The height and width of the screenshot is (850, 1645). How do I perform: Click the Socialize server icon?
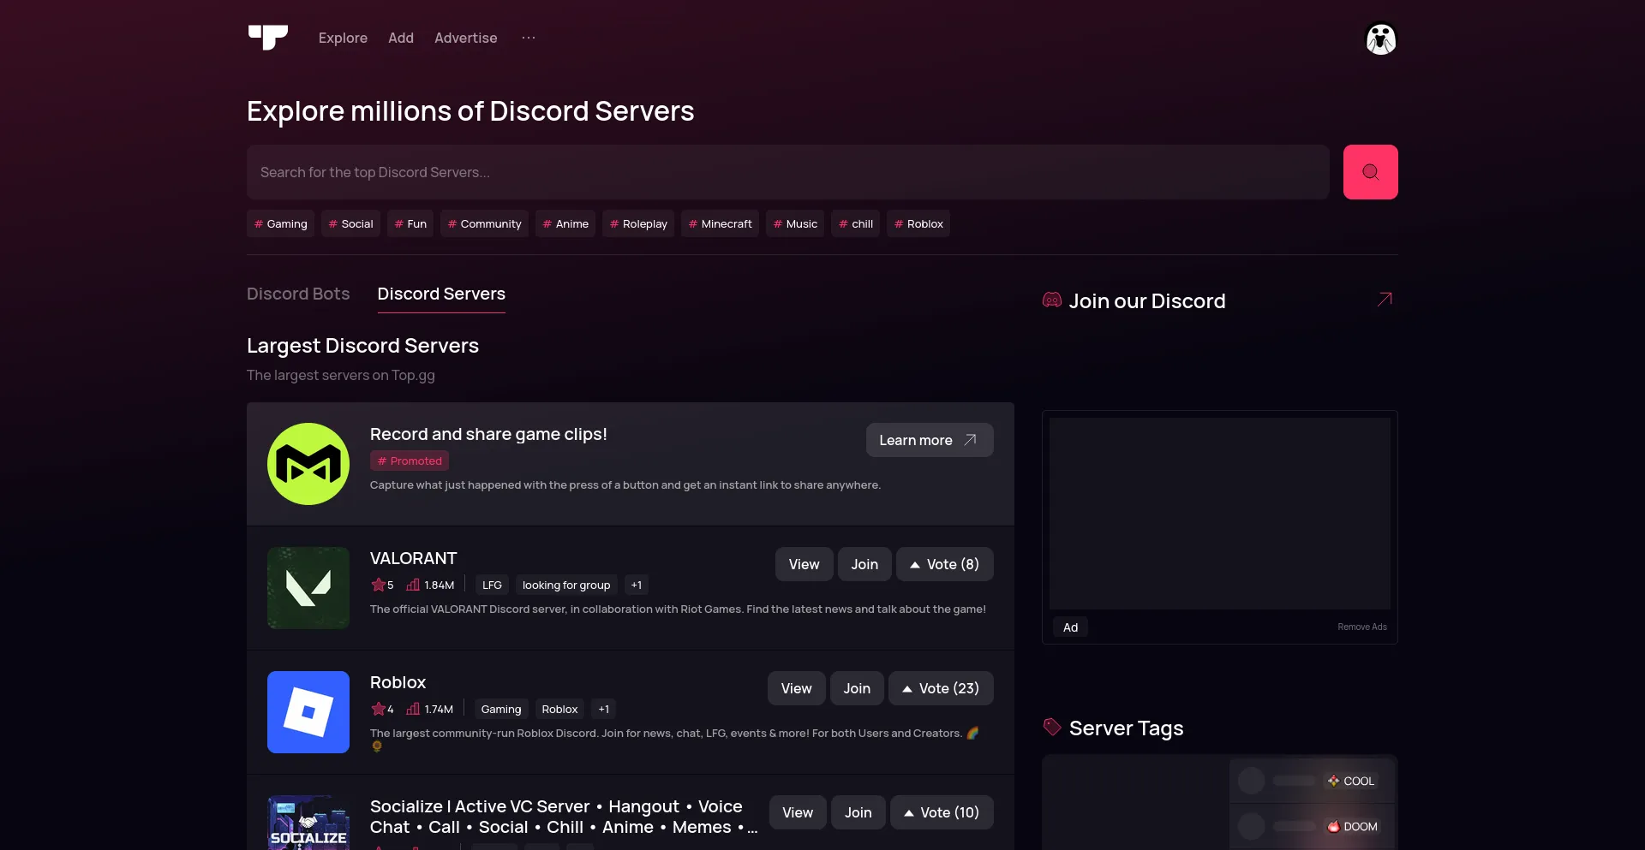pos(308,823)
